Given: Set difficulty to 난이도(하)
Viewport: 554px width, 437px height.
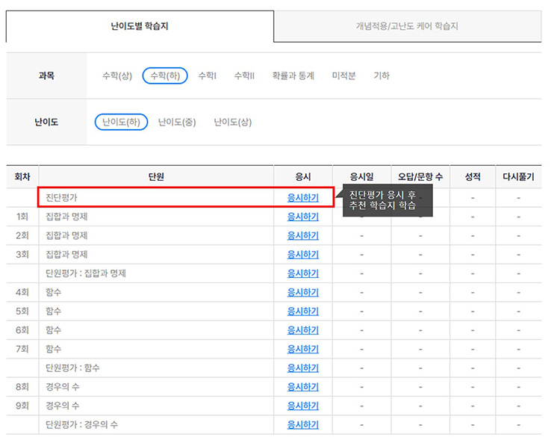Looking at the screenshot, I should coord(121,122).
